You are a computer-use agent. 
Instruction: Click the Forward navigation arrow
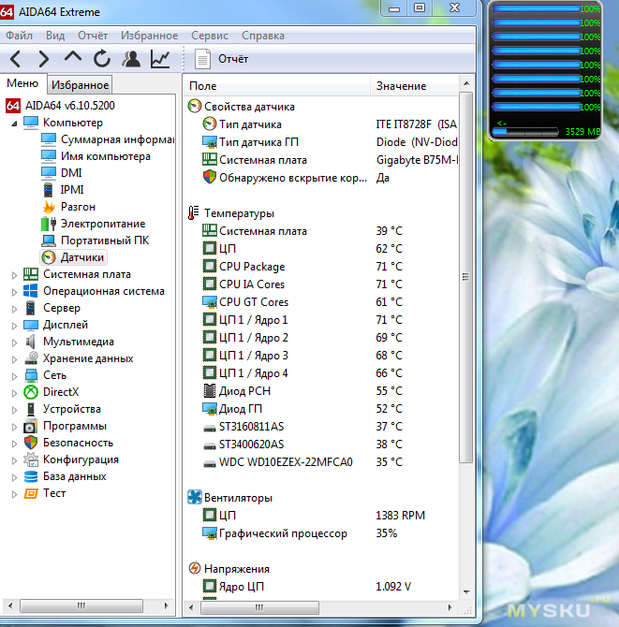[43, 59]
